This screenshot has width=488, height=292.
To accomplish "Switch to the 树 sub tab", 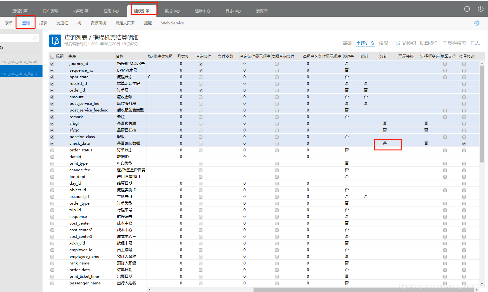I will coord(79,23).
